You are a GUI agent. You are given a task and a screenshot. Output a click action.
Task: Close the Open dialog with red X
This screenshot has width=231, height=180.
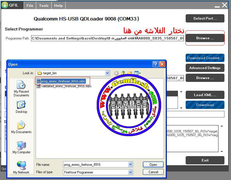point(162,64)
